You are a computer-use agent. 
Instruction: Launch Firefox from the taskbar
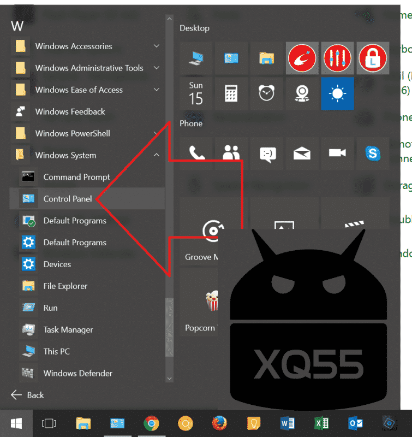[220, 423]
